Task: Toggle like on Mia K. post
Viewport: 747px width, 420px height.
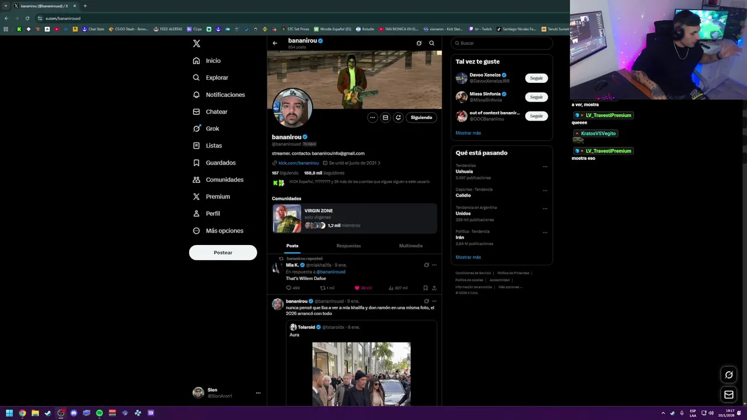Action: pyautogui.click(x=363, y=288)
